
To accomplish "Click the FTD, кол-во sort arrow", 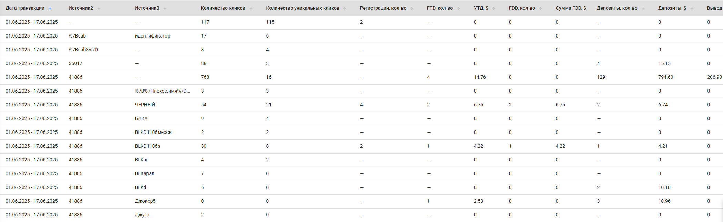I will [x=459, y=8].
